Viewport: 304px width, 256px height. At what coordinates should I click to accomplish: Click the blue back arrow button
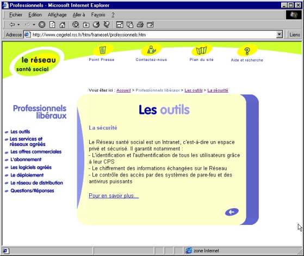[232, 212]
